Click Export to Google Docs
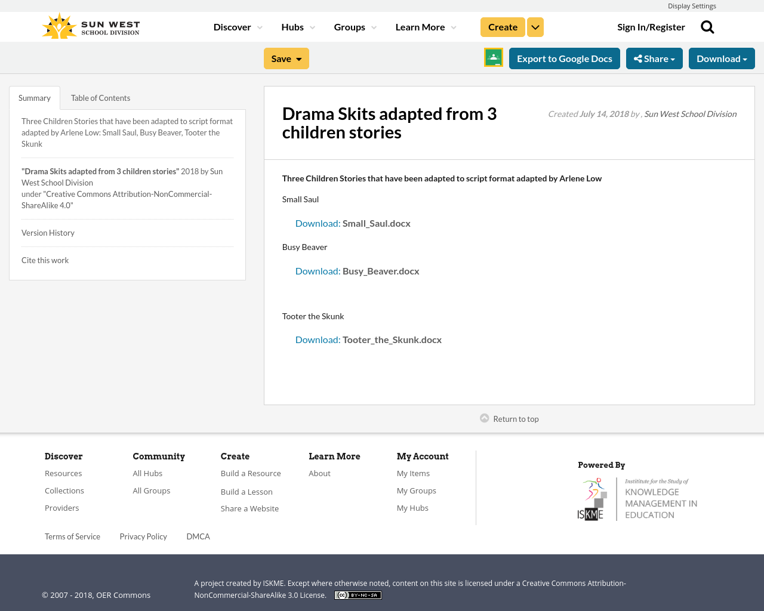Screen dimensions: 764x611 pos(565,58)
